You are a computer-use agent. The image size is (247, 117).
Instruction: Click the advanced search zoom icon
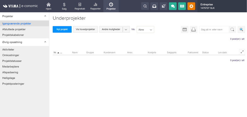tap(242, 30)
